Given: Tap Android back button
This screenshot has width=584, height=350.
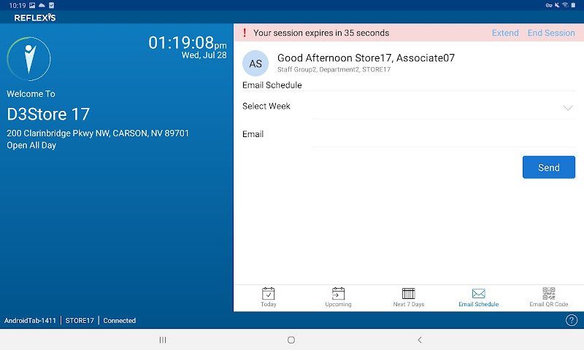Looking at the screenshot, I should 420,340.
